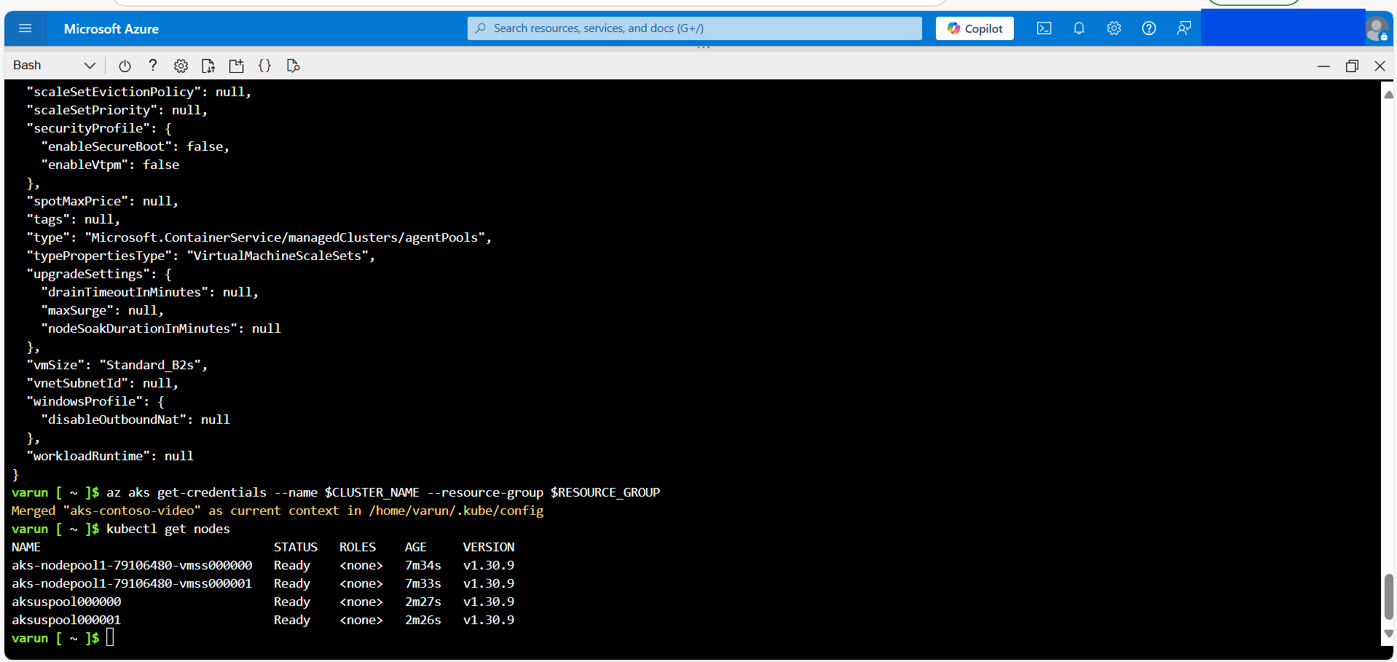
Task: Click the "nodeSoakDurationInMinutes": null line
Action: 161,328
